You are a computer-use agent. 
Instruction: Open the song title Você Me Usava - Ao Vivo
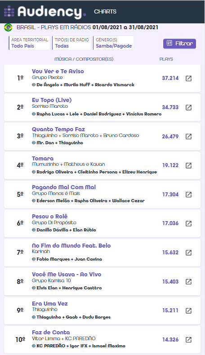click(67, 275)
